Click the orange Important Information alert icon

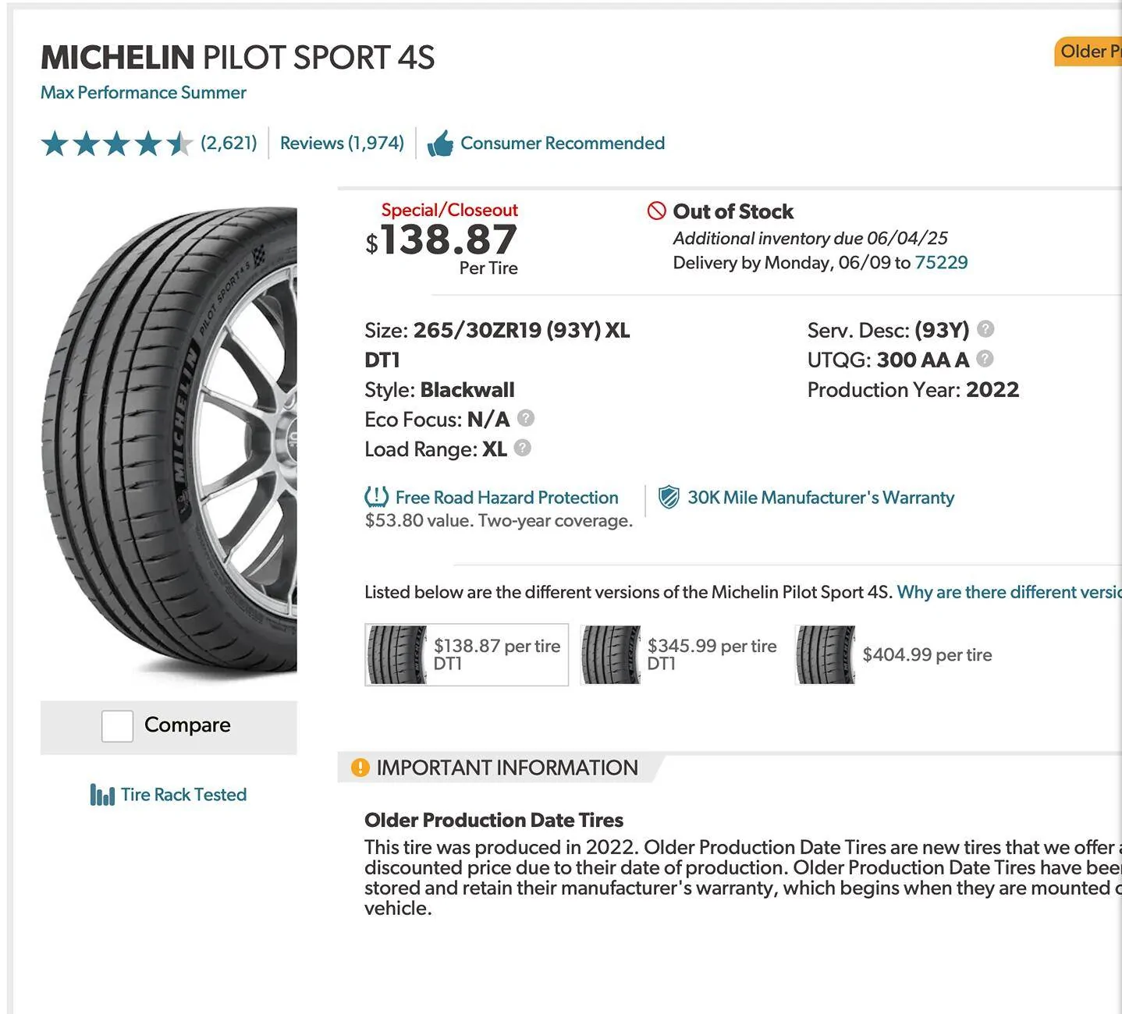[360, 768]
